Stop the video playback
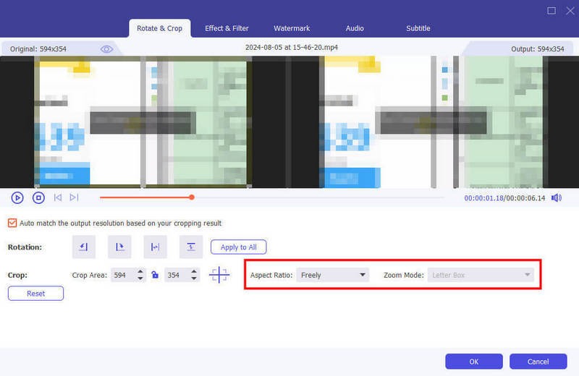The height and width of the screenshot is (376, 579). pos(39,197)
